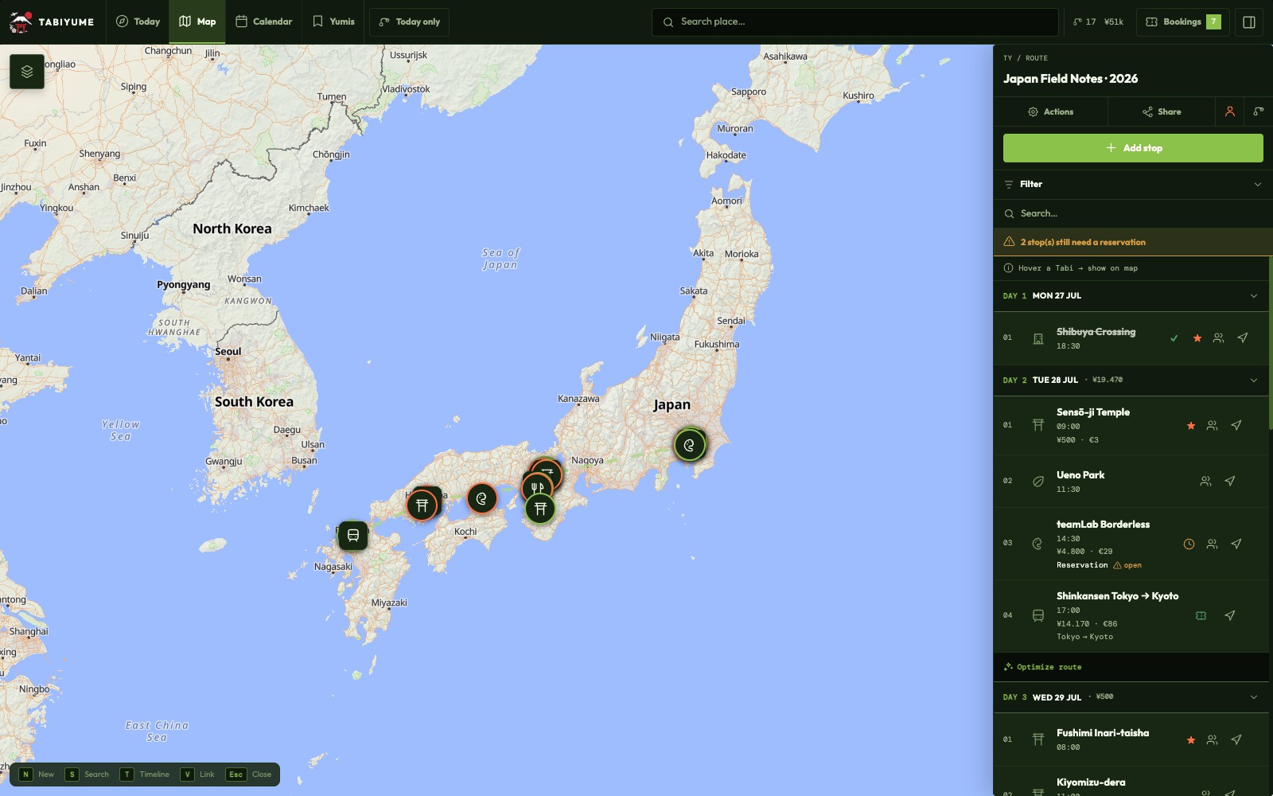Expand the Filter dropdown
1273x796 pixels.
coord(1133,184)
